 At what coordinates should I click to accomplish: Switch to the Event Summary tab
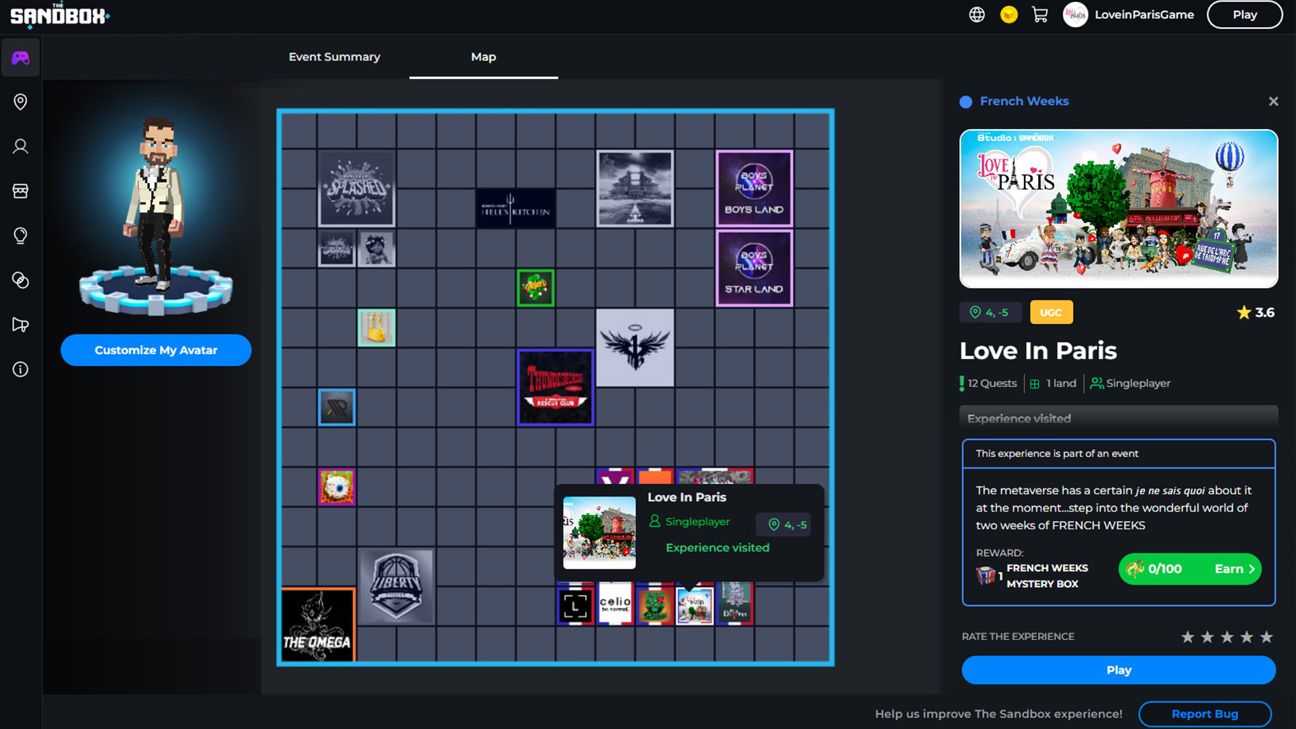pyautogui.click(x=334, y=57)
